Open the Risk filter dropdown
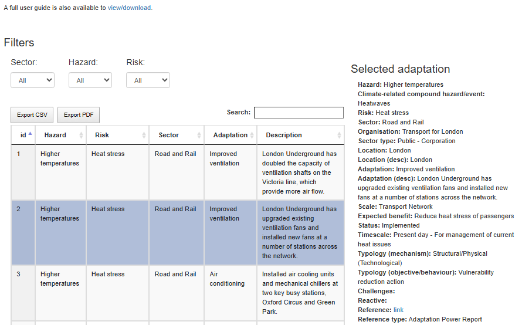 click(x=148, y=80)
